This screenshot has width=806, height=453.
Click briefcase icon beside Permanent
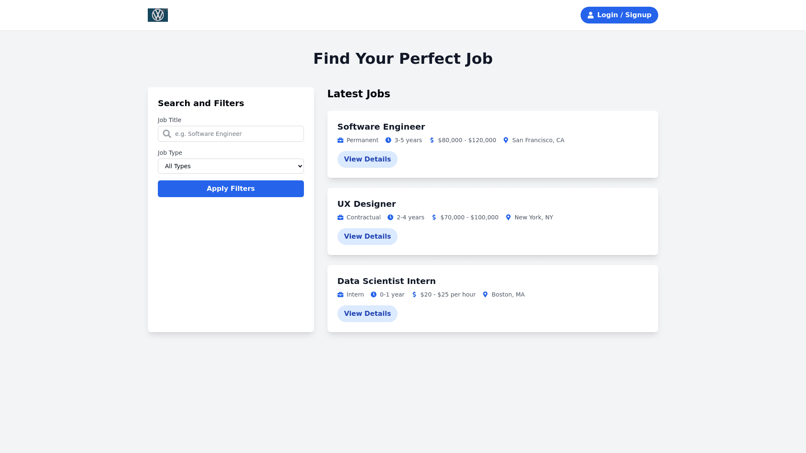[340, 140]
